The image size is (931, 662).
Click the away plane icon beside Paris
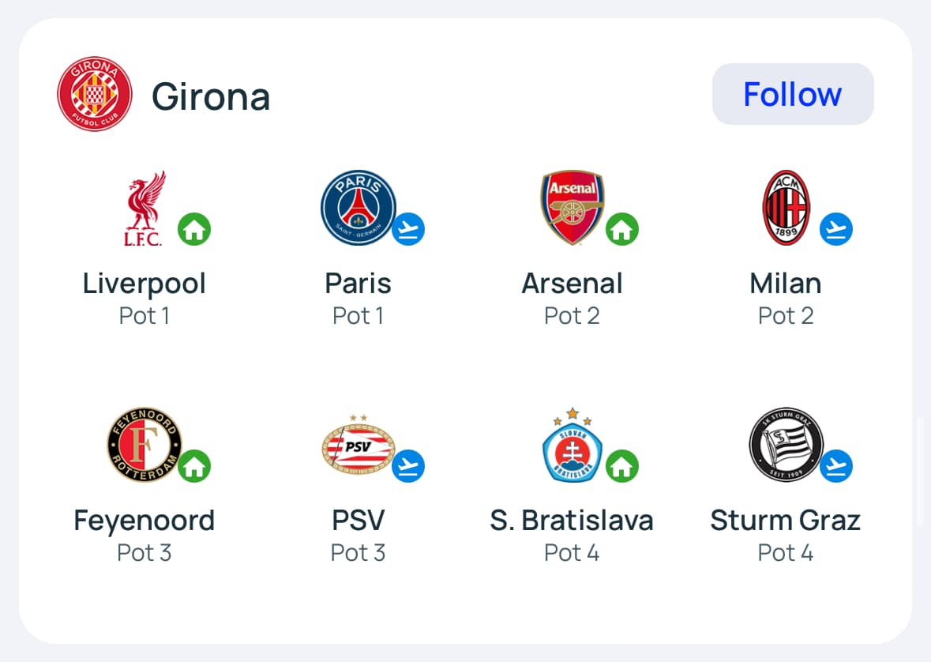tap(408, 230)
